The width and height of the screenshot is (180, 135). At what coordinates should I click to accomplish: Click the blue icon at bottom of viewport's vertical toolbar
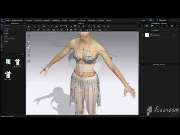pos(28,61)
